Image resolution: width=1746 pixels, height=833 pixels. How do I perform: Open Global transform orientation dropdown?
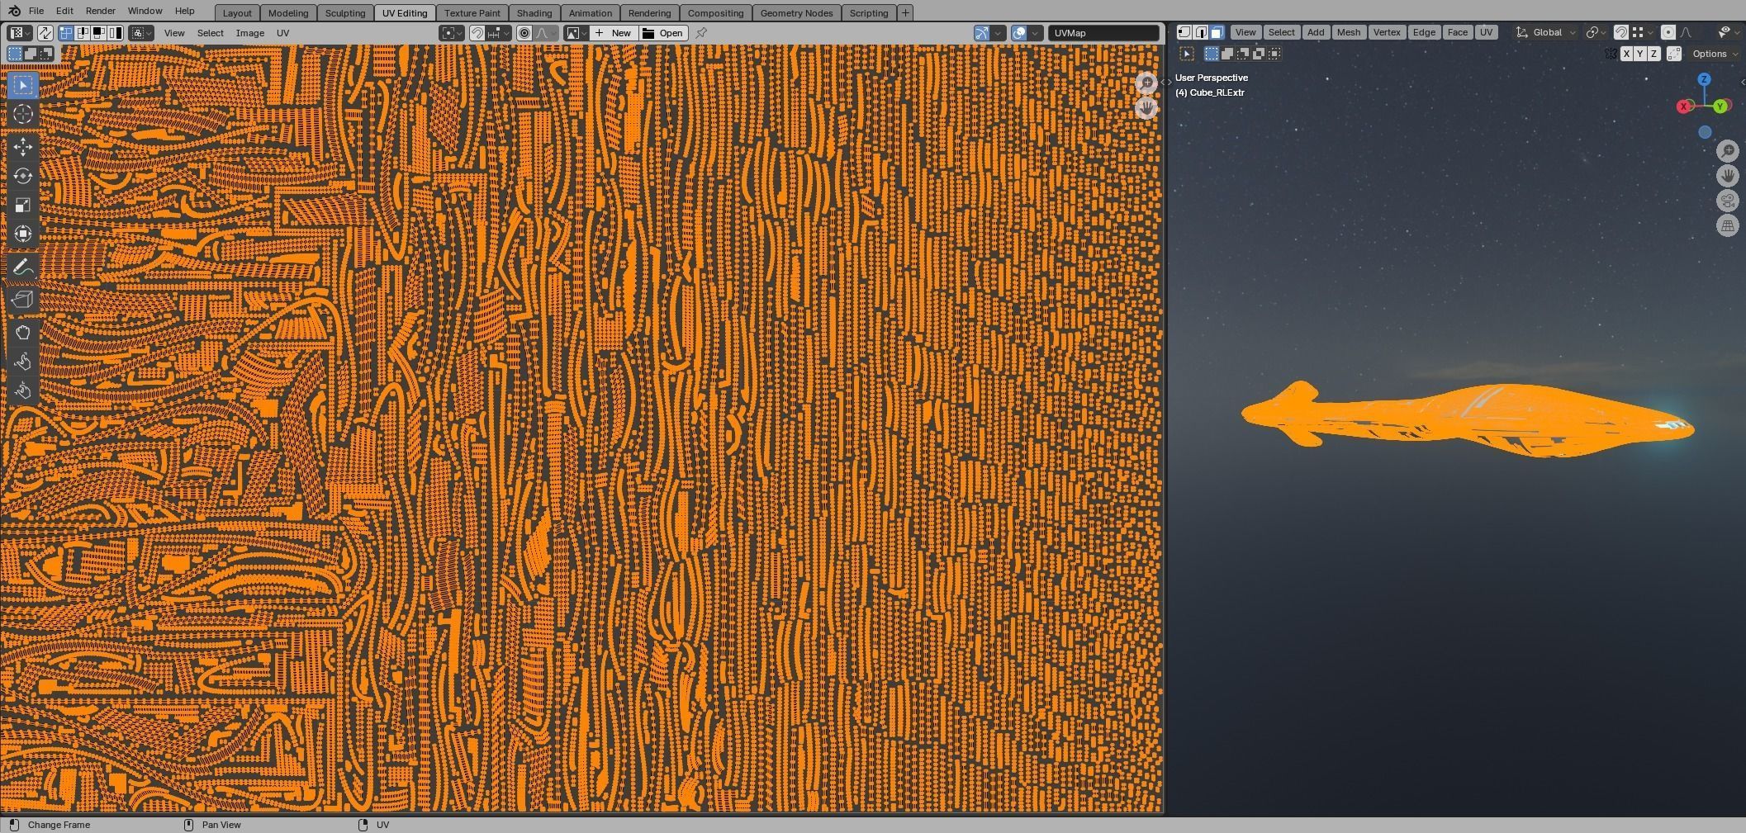(1546, 32)
